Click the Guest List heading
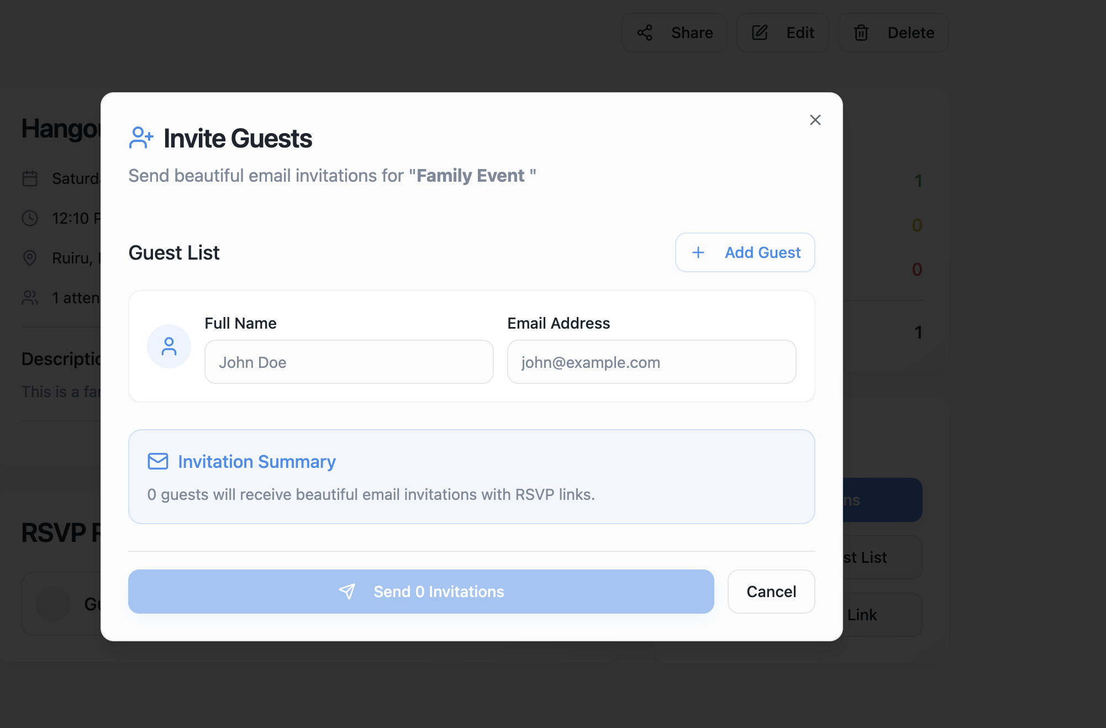This screenshot has height=728, width=1106. click(174, 252)
